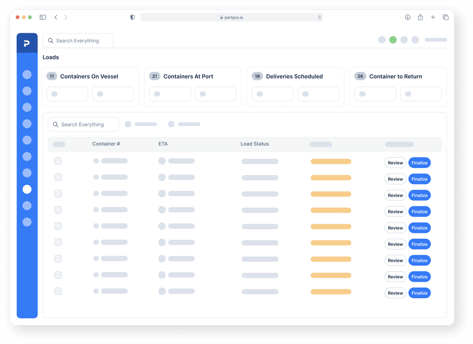Click the PortPro logo icon
The image size is (473, 344).
(27, 42)
